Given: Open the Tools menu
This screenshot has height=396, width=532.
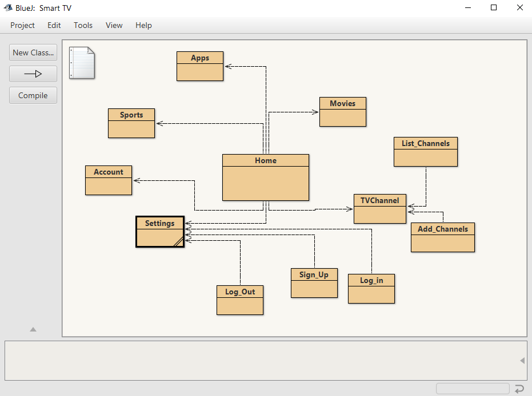Looking at the screenshot, I should point(83,26).
